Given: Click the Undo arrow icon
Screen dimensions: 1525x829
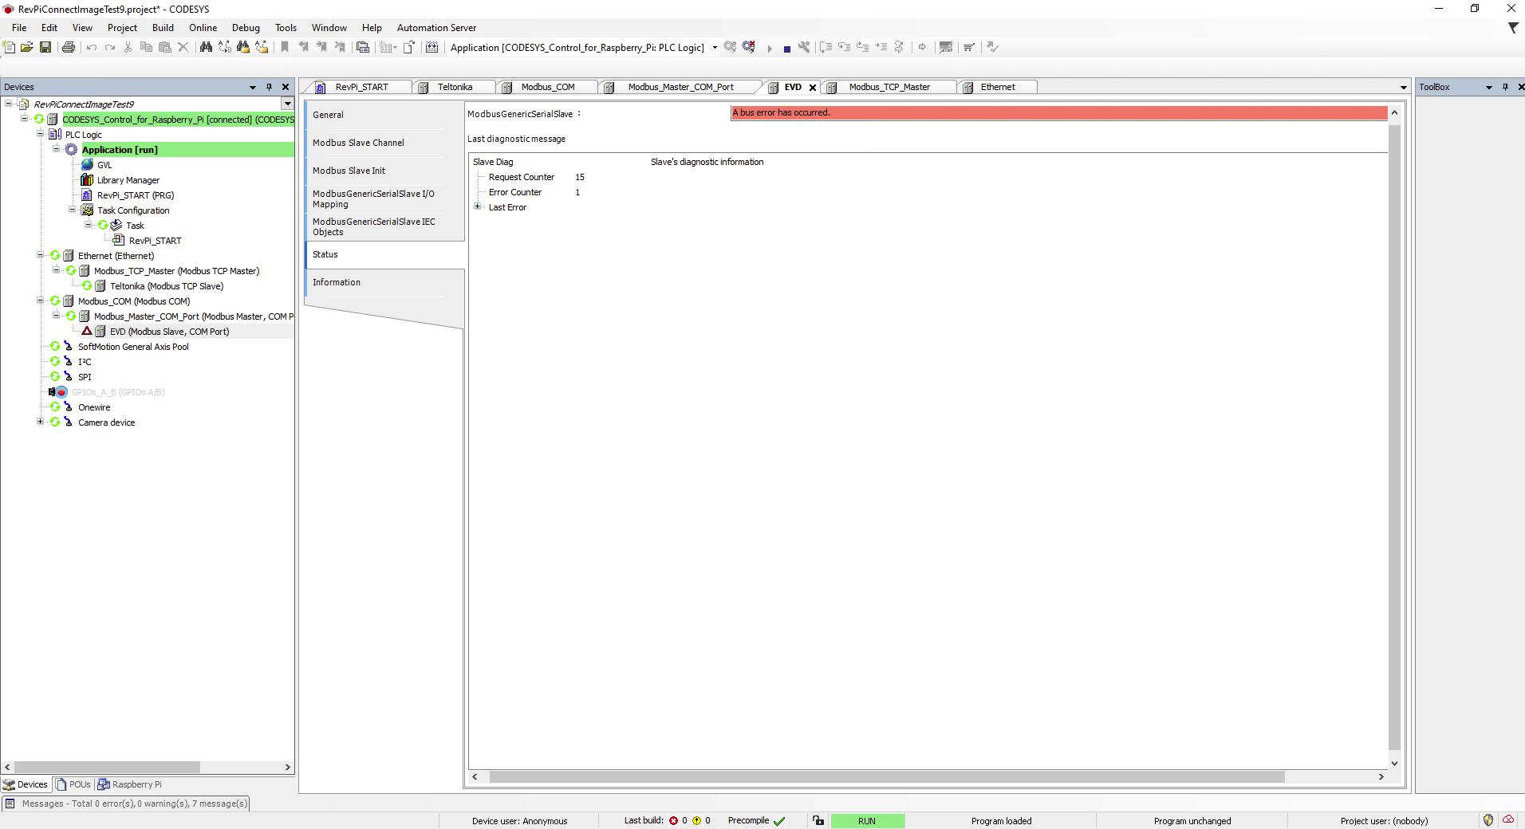Looking at the screenshot, I should [x=92, y=47].
